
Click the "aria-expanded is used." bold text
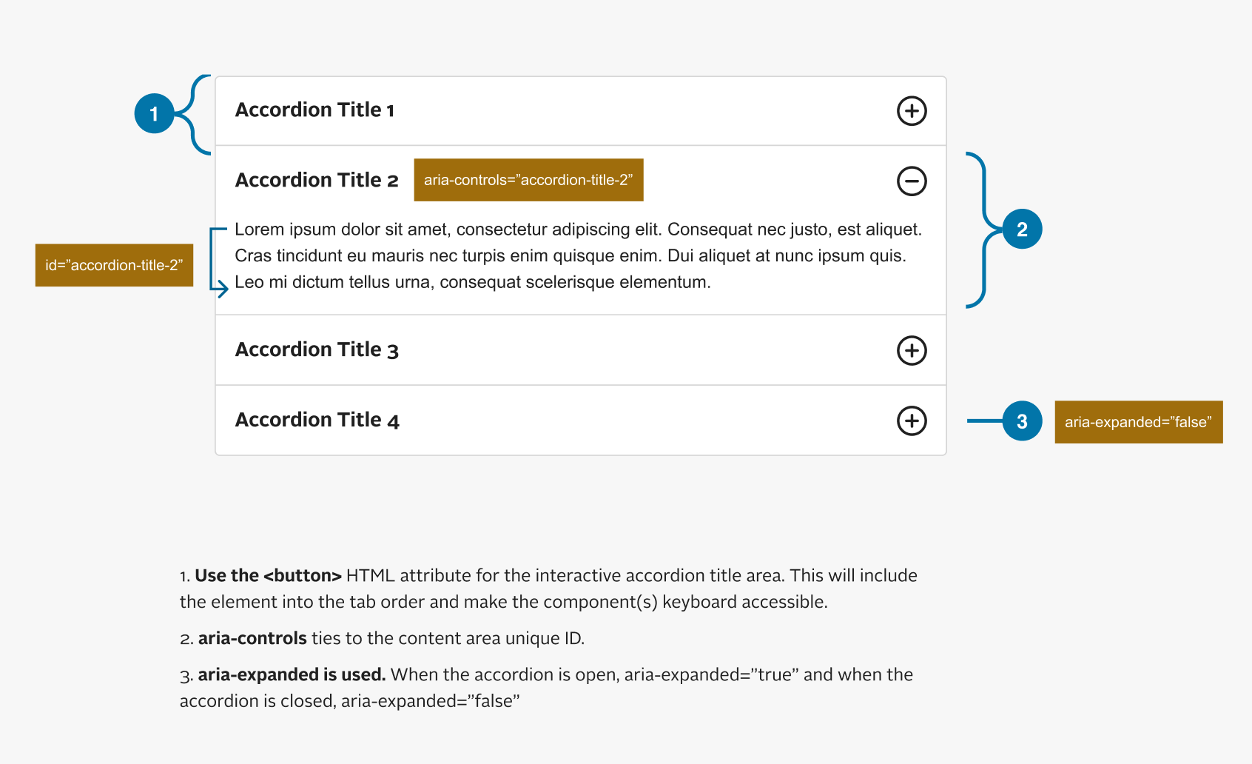click(x=292, y=674)
